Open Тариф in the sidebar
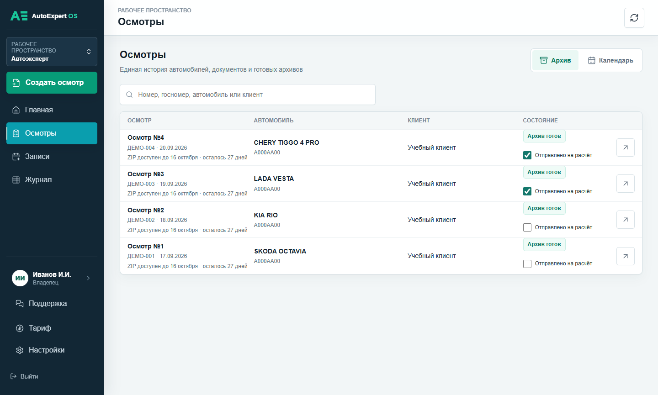The width and height of the screenshot is (658, 395). [52, 328]
